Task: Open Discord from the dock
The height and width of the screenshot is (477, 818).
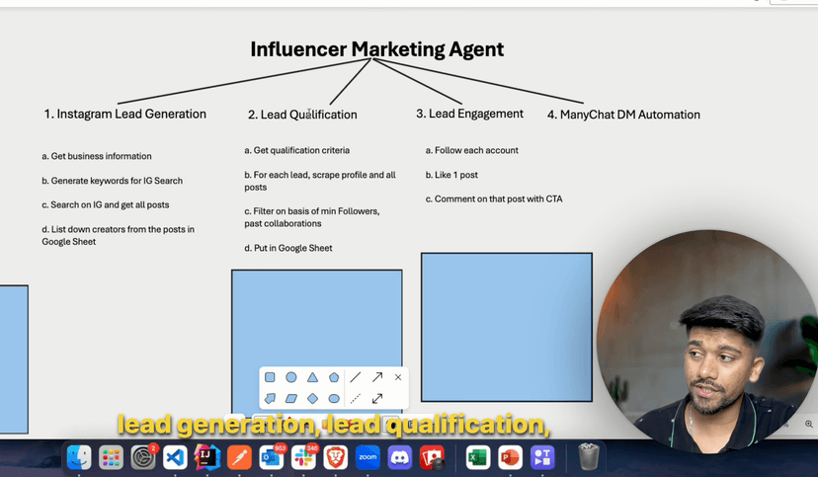Action: 399,457
